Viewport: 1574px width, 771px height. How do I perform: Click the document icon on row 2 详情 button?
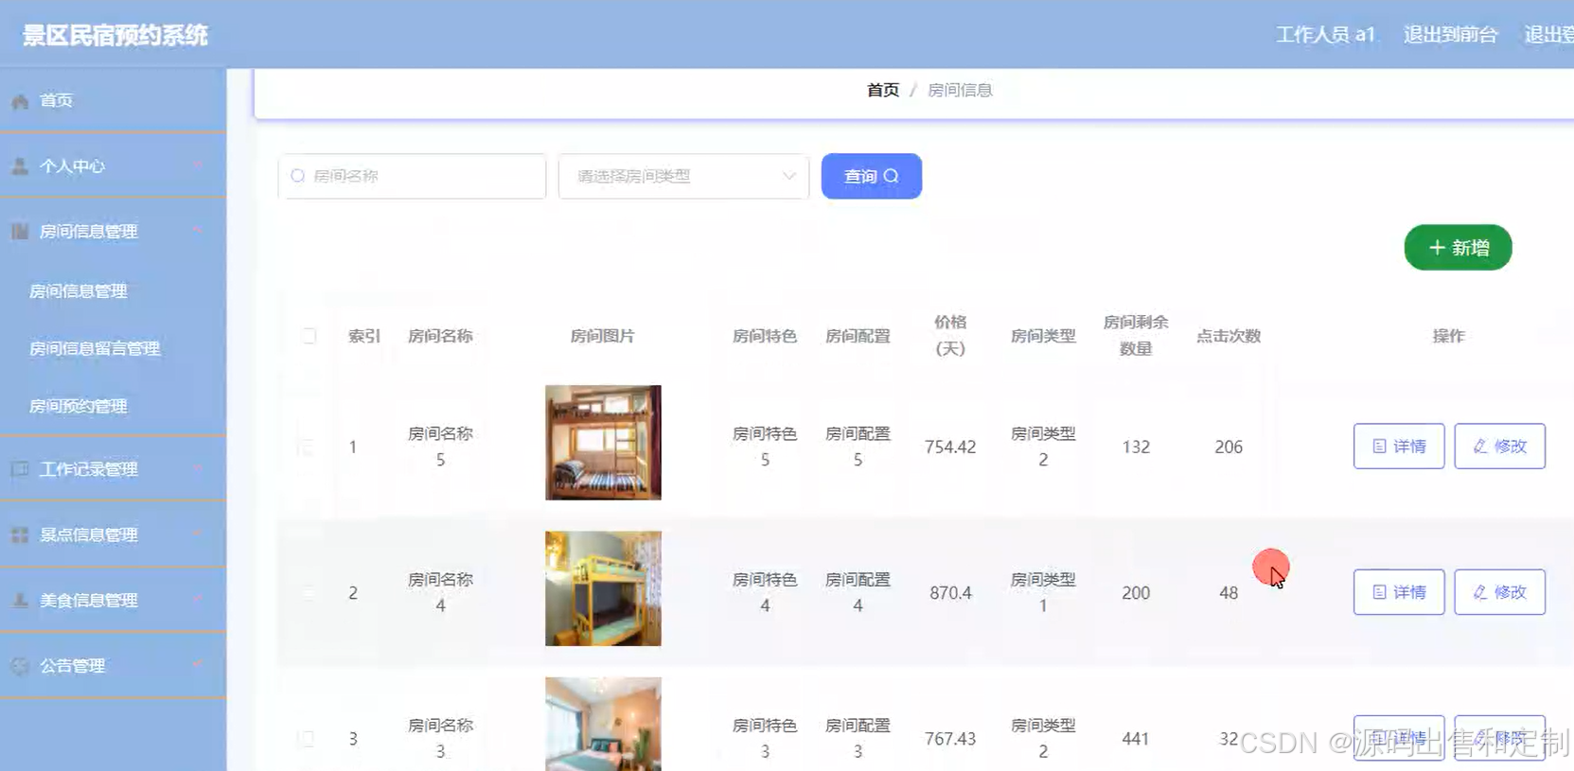tap(1379, 592)
